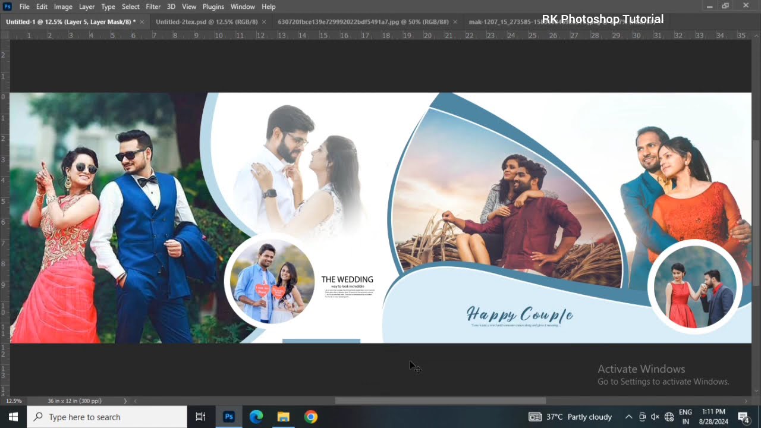The width and height of the screenshot is (761, 428).
Task: Click the Type here to search box
Action: (107, 417)
